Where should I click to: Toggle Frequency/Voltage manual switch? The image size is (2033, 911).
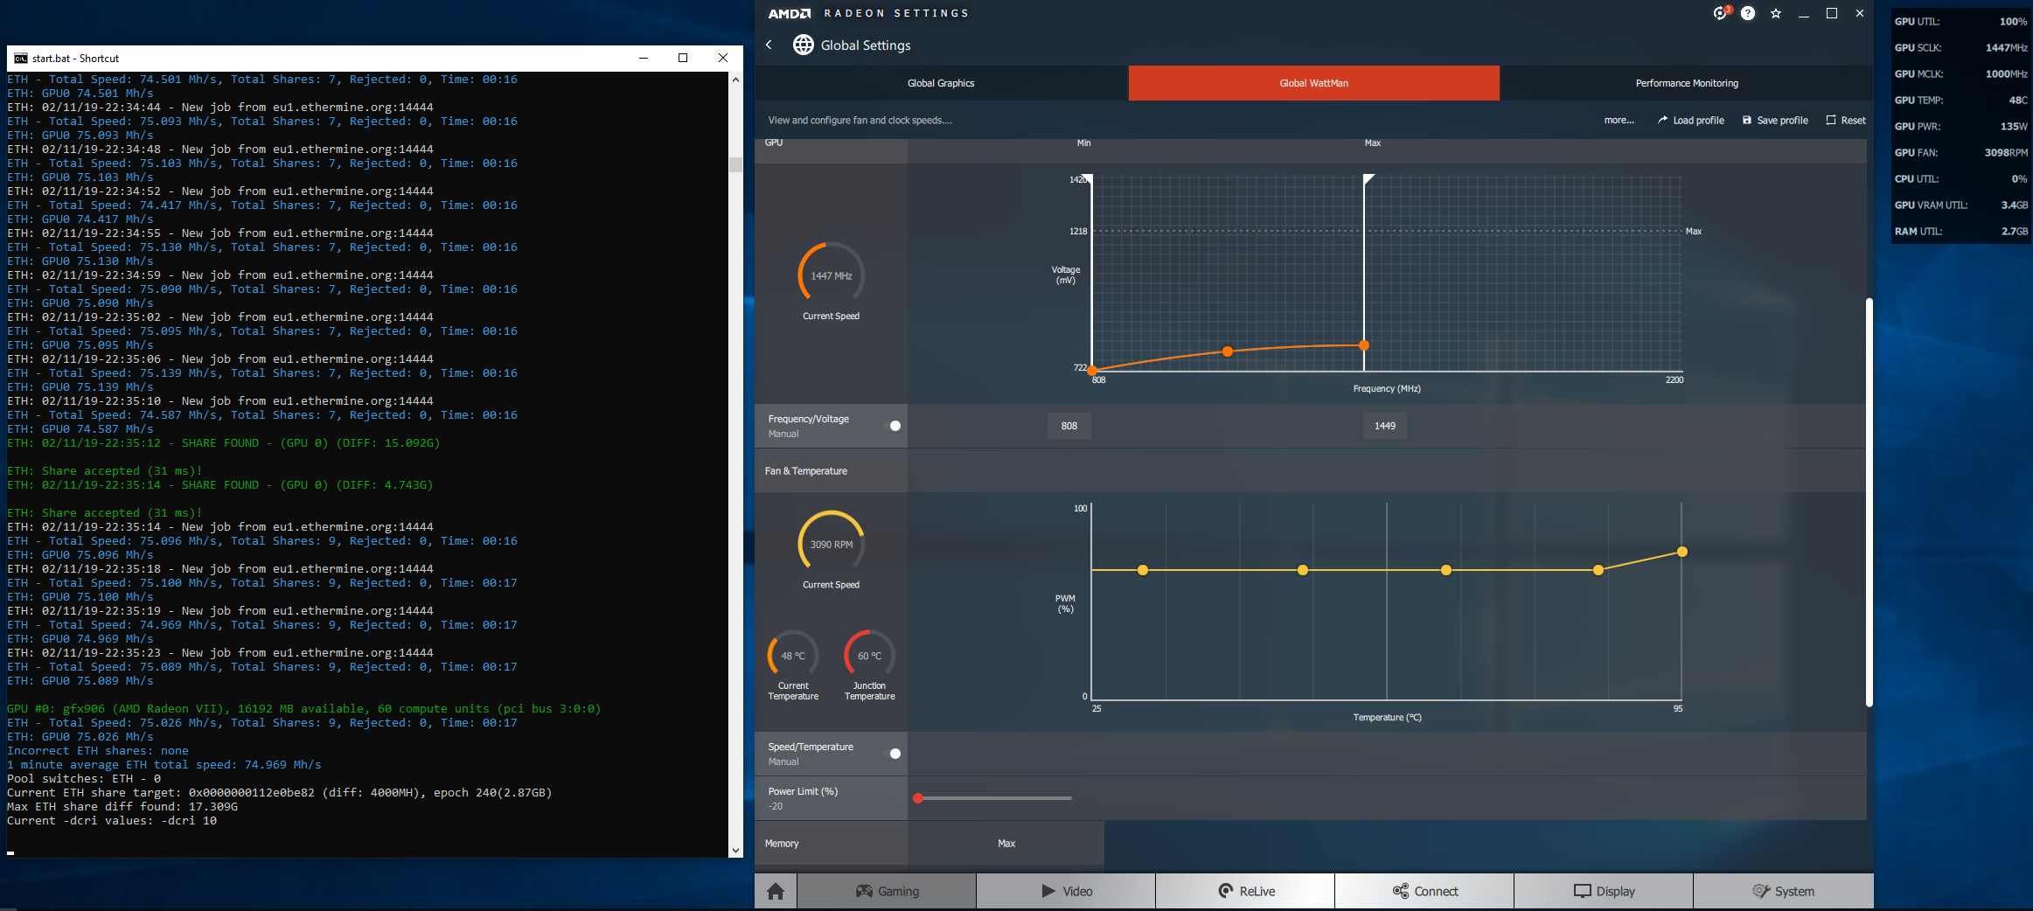tap(895, 426)
